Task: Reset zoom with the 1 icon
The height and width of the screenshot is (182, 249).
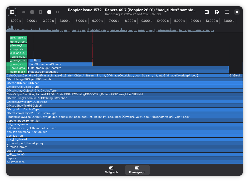Action: point(41,12)
